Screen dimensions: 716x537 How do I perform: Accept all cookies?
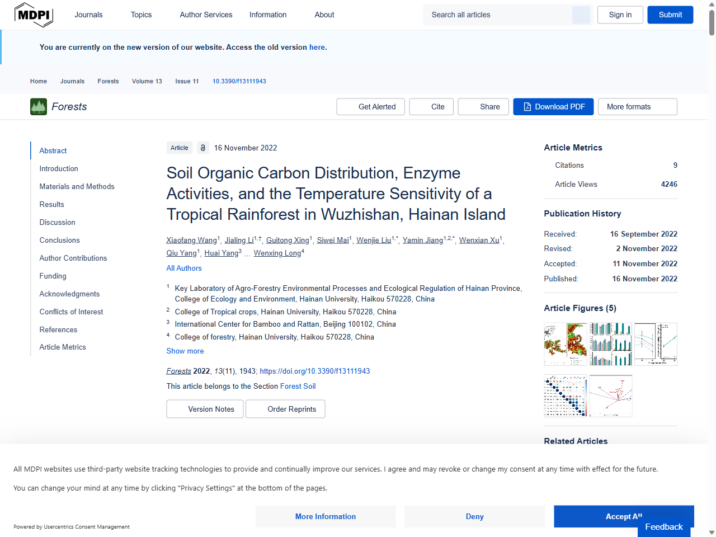[624, 516]
